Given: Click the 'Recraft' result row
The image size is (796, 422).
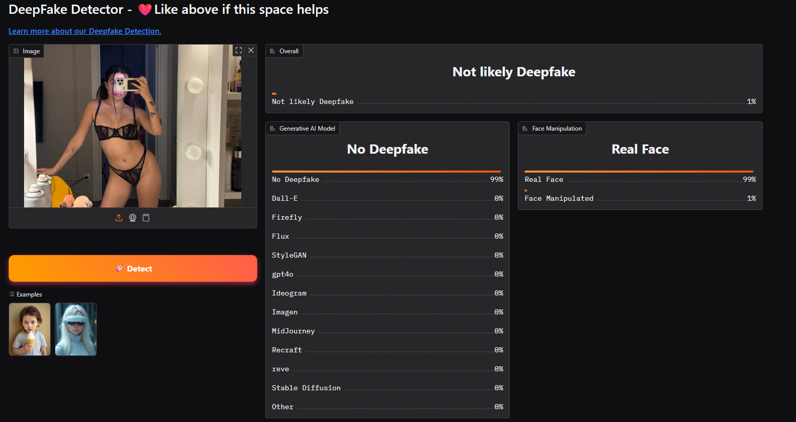Looking at the screenshot, I should pos(388,350).
